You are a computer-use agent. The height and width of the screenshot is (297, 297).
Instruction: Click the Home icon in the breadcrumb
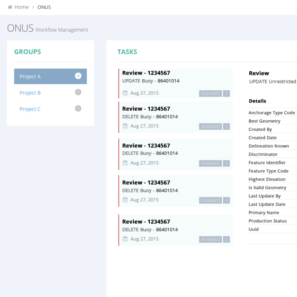click(x=10, y=7)
